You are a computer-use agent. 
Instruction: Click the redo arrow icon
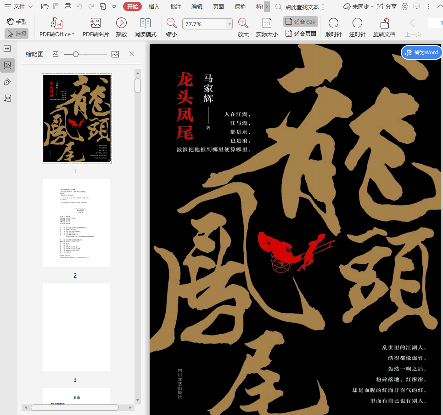pyautogui.click(x=91, y=6)
